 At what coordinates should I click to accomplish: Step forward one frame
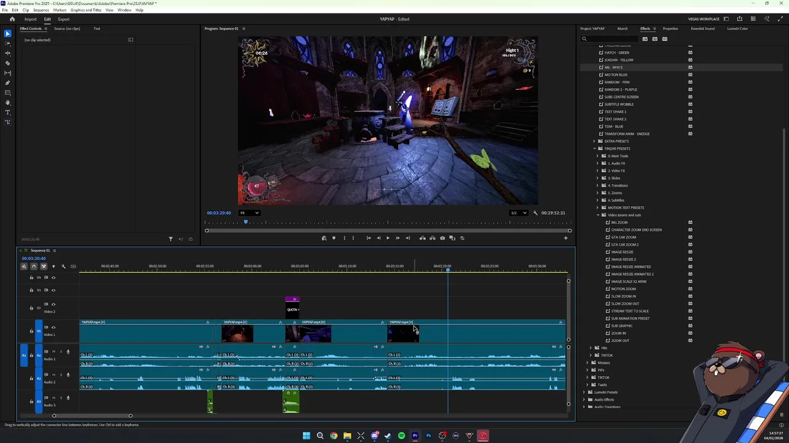(x=398, y=238)
